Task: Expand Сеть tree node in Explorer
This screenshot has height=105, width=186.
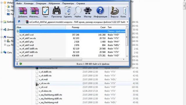Action: [x=1, y=52]
